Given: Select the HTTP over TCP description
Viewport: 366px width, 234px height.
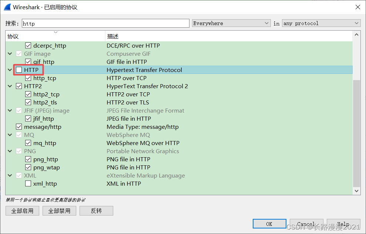Looking at the screenshot, I should pos(127,78).
